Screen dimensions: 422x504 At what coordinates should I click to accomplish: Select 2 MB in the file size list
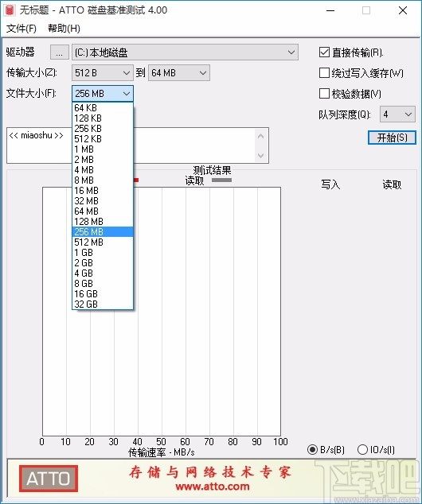click(103, 160)
